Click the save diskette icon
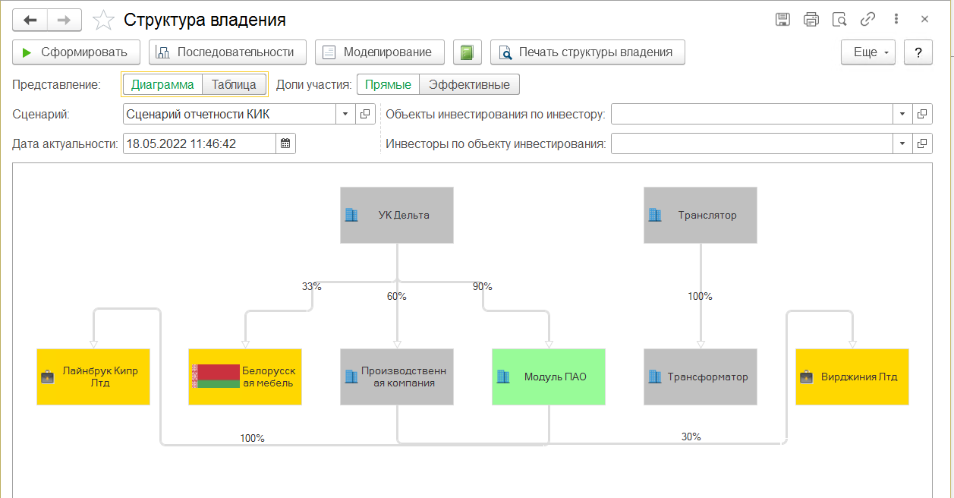The image size is (954, 498). (x=782, y=20)
